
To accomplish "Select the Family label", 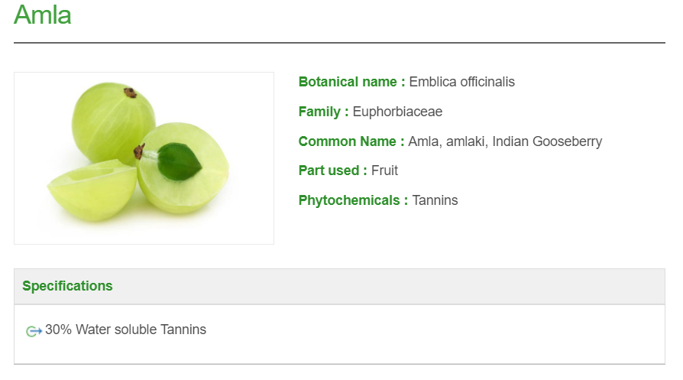I will coord(323,112).
